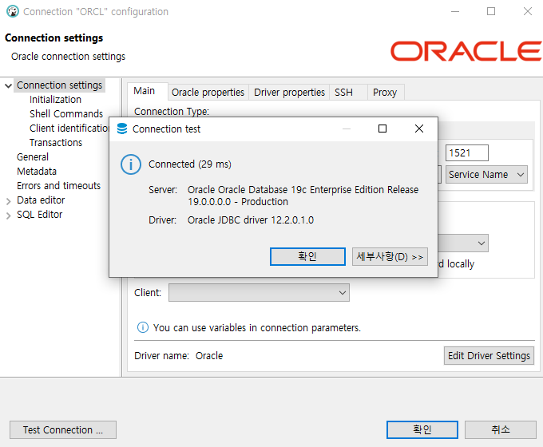Viewport: 543px width, 447px height.
Task: Open the Proxy tab
Action: 385,93
